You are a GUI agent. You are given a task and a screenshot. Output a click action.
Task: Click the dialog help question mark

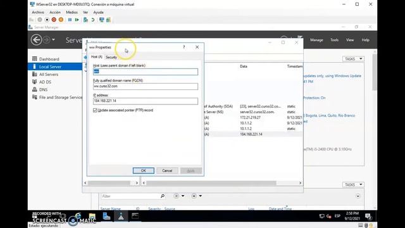[x=184, y=47]
